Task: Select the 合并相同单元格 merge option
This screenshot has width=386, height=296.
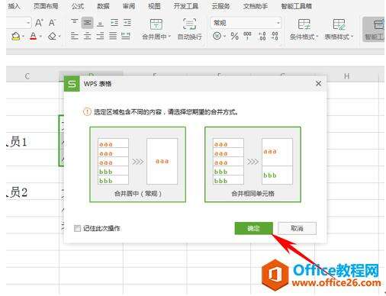Action: pyautogui.click(x=253, y=164)
